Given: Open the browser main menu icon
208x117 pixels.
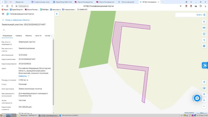Looking at the screenshot, I should point(191,2).
